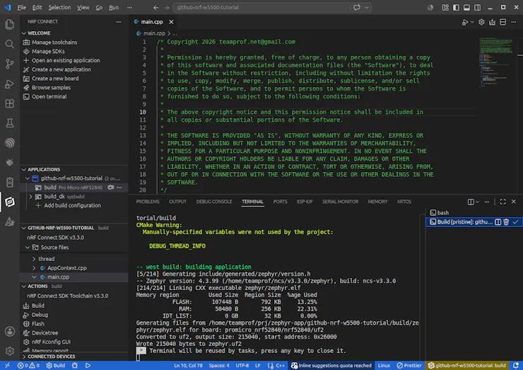Kill the Build terminal with trash icon
This screenshot has width=523, height=370.
click(506, 221)
